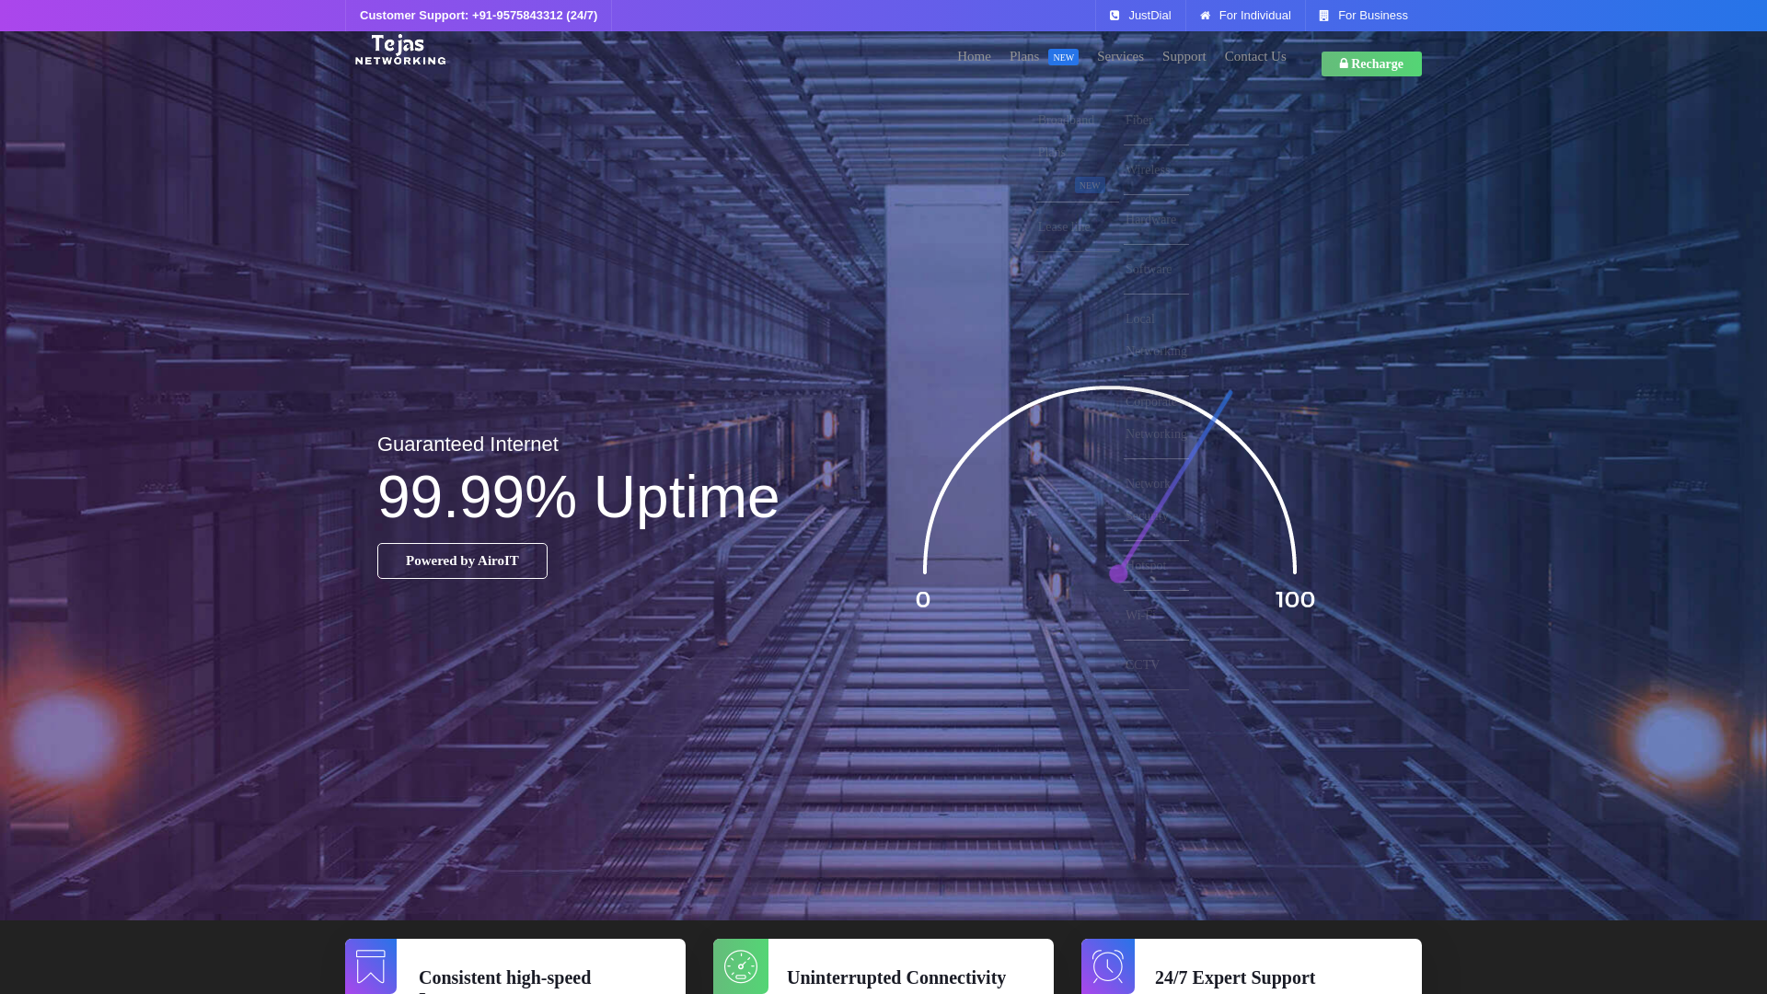Screen dimensions: 1767x994
Task: Click the gauge's 0 label
Action: [x=923, y=600]
